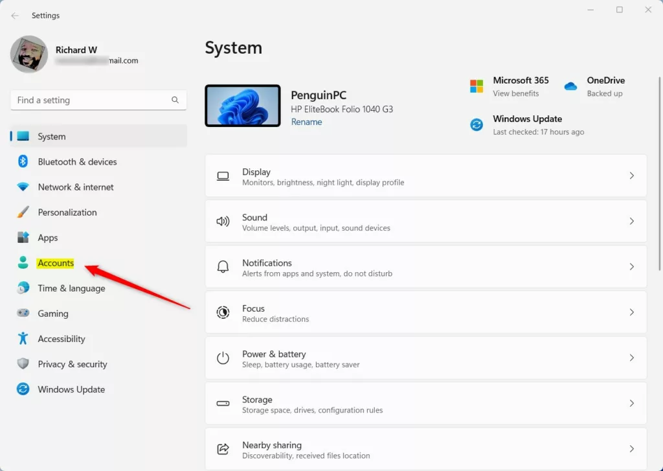Open the Accounts sidebar item
Viewport: 663px width, 471px height.
(x=56, y=263)
